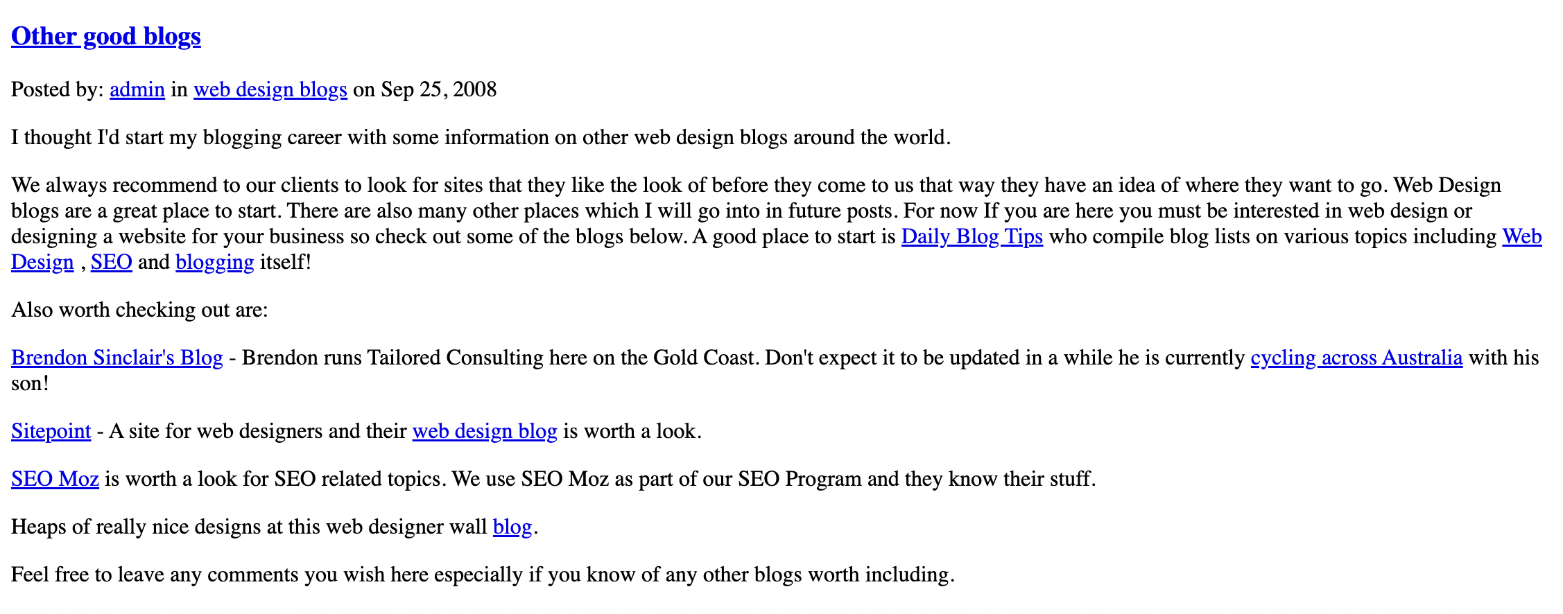
Task: Open the blogging link before "itself!"
Action: click(215, 262)
